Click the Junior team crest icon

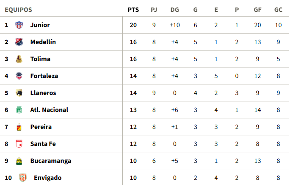click(19, 25)
